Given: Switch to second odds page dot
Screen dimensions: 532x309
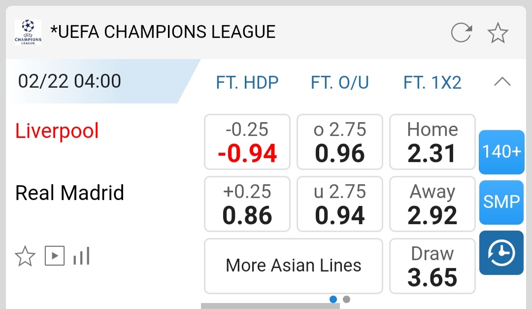Looking at the screenshot, I should click(x=346, y=299).
